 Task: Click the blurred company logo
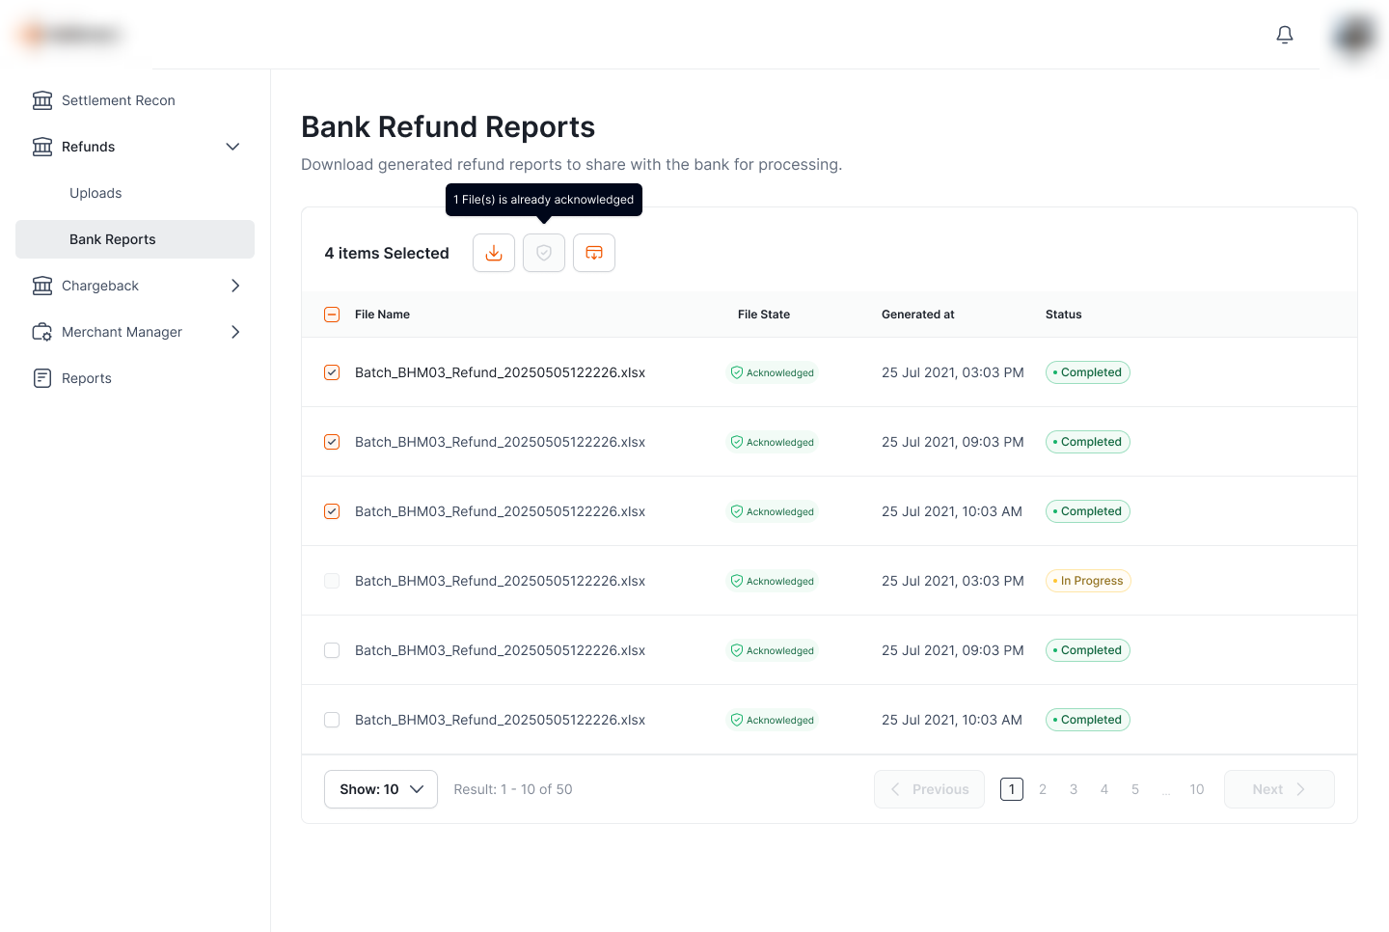pos(71,35)
